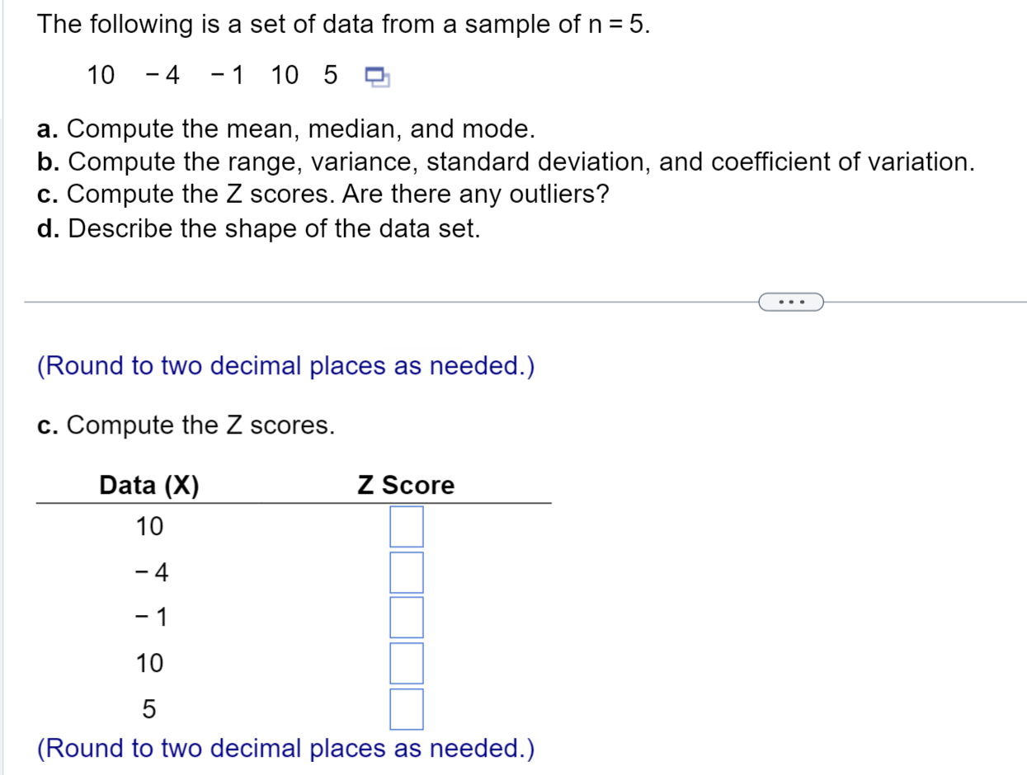
Task: Click the second Z Score box for the value 10
Action: 405,663
